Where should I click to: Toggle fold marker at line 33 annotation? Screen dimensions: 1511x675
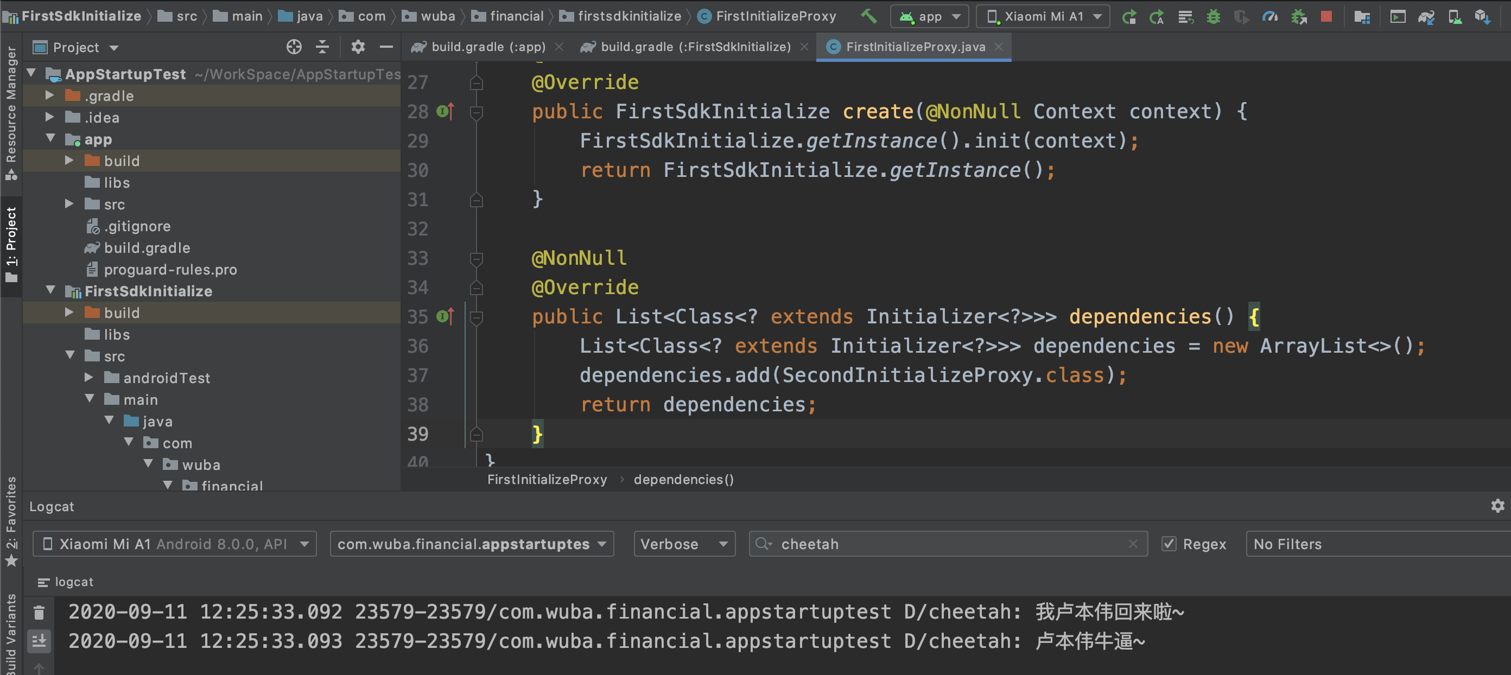pyautogui.click(x=477, y=258)
